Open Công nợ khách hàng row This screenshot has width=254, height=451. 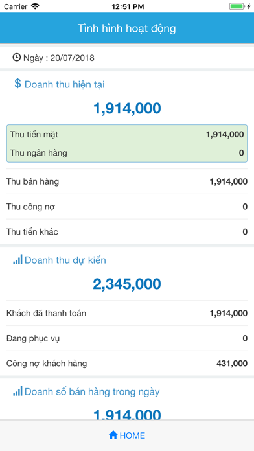point(127,364)
